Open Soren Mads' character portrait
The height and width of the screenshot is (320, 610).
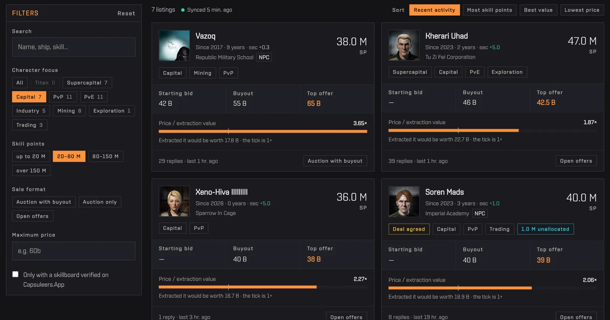pyautogui.click(x=404, y=202)
